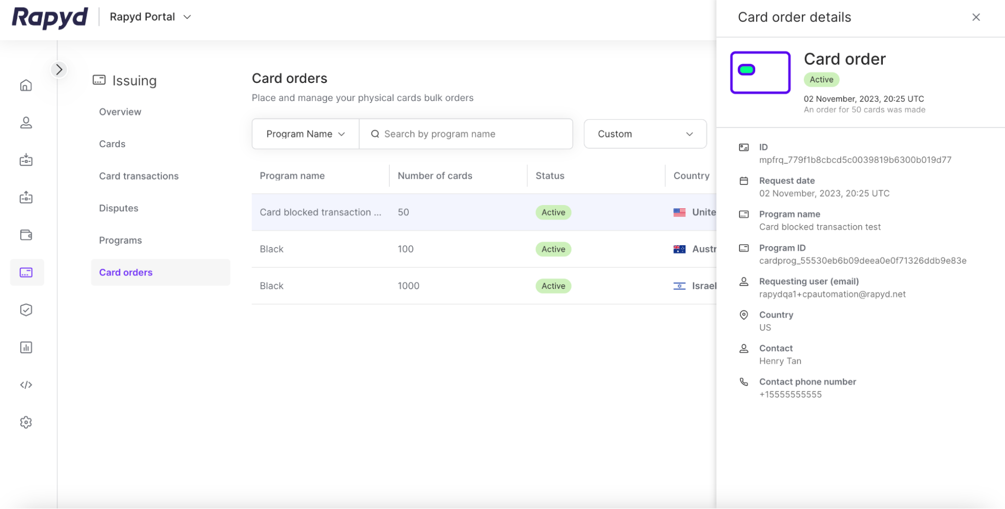1005x509 pixels.
Task: Click the Search by program name field
Action: pyautogui.click(x=473, y=134)
